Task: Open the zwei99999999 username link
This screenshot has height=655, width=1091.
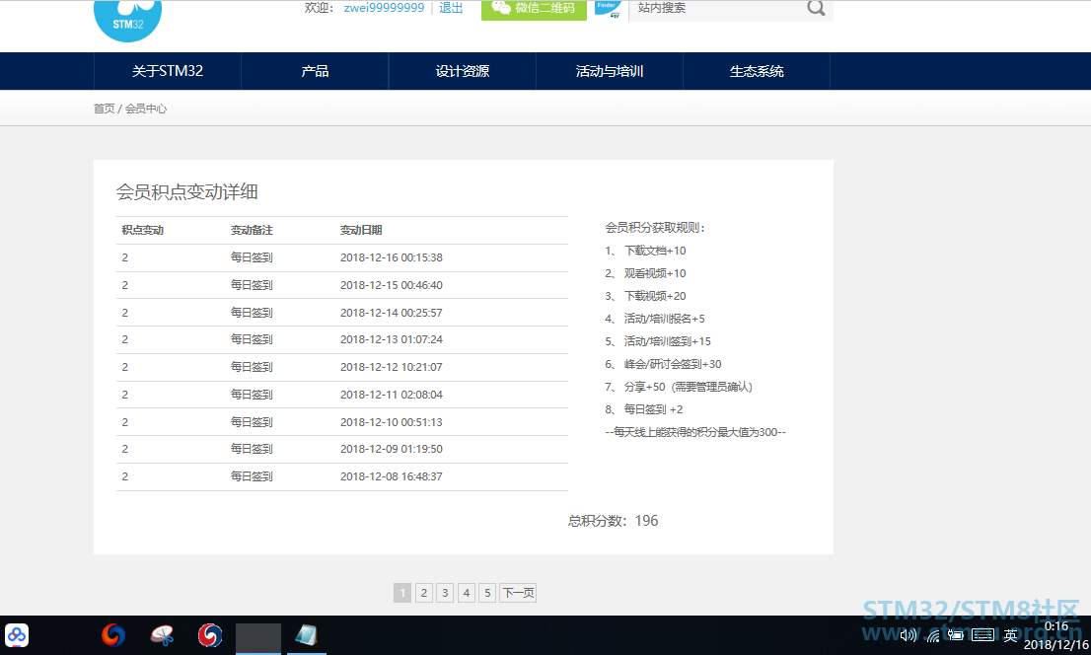Action: point(384,8)
